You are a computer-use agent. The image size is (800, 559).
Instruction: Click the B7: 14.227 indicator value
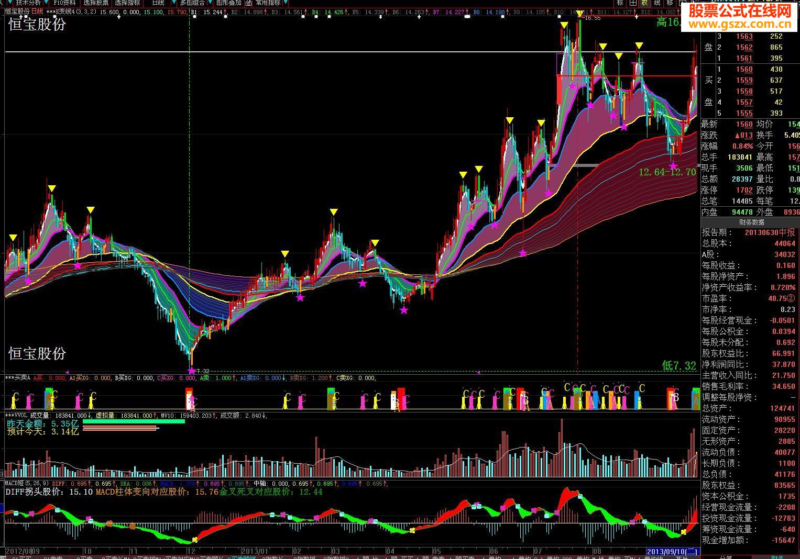pyautogui.click(x=448, y=12)
